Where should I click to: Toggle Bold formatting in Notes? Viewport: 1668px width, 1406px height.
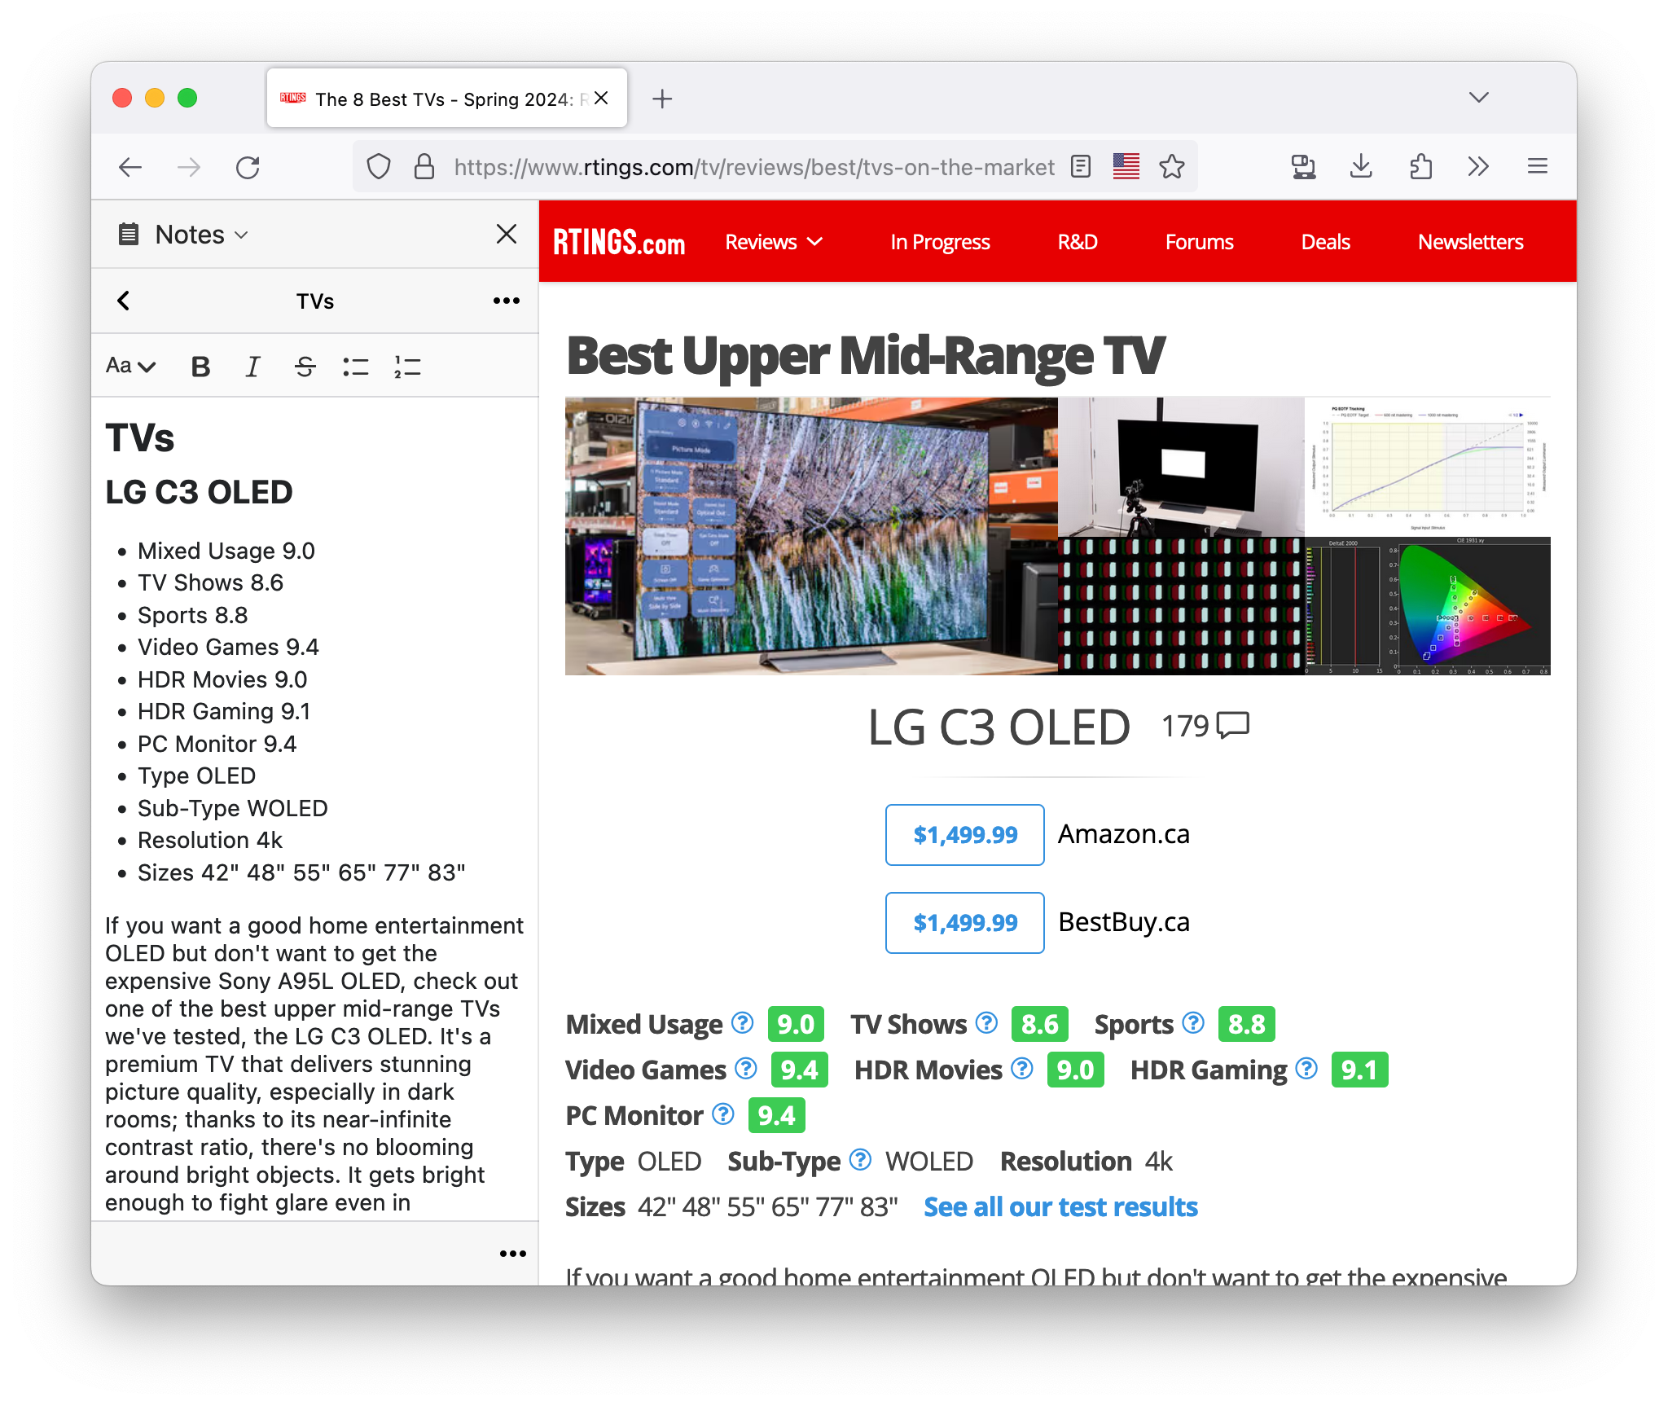200,367
